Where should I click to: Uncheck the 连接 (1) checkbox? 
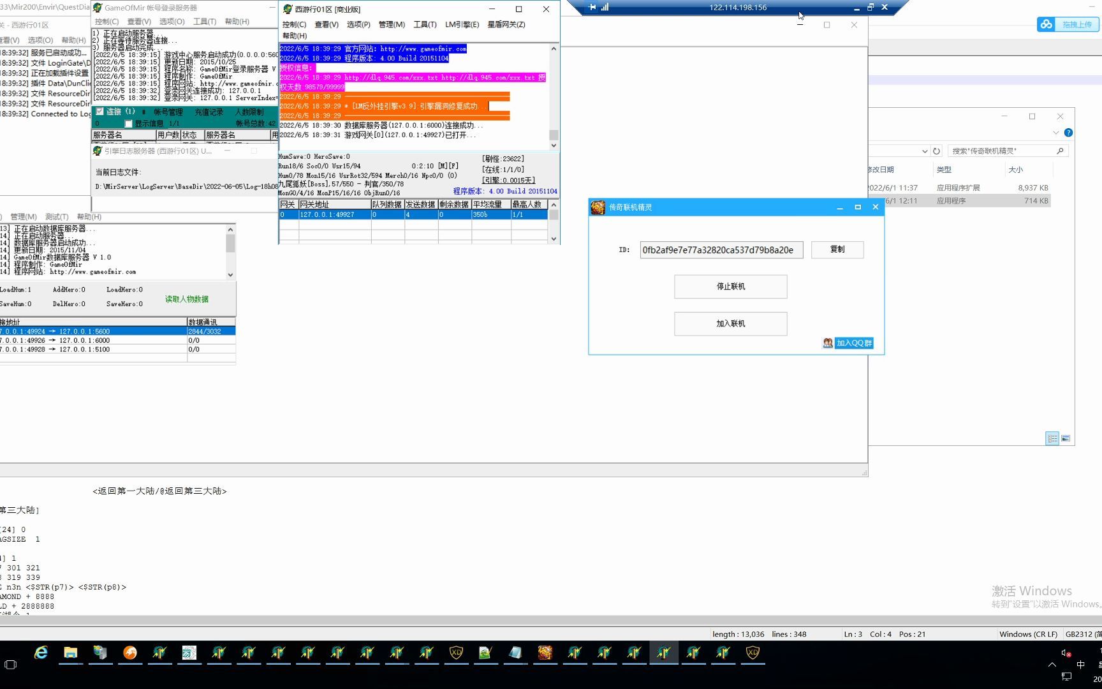click(99, 112)
